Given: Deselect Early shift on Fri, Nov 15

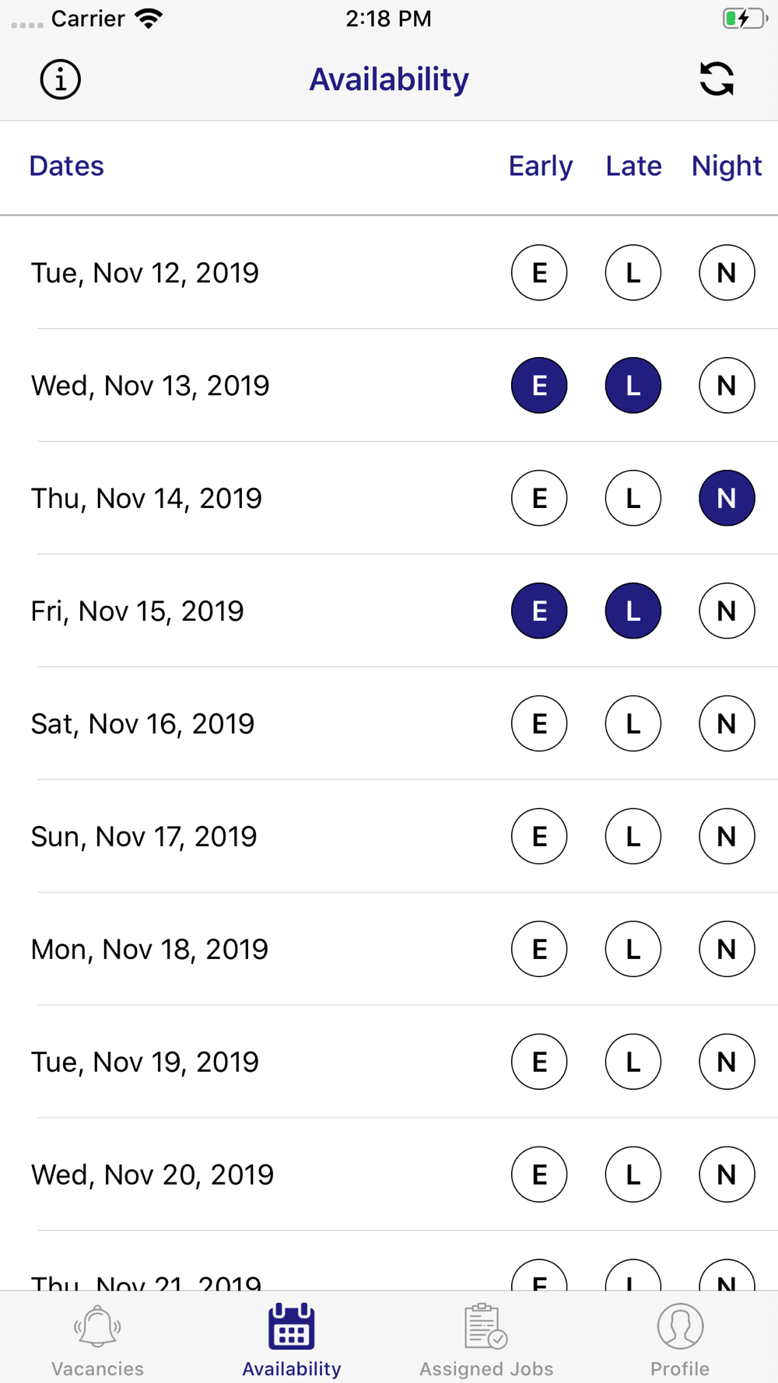Looking at the screenshot, I should click(x=539, y=611).
